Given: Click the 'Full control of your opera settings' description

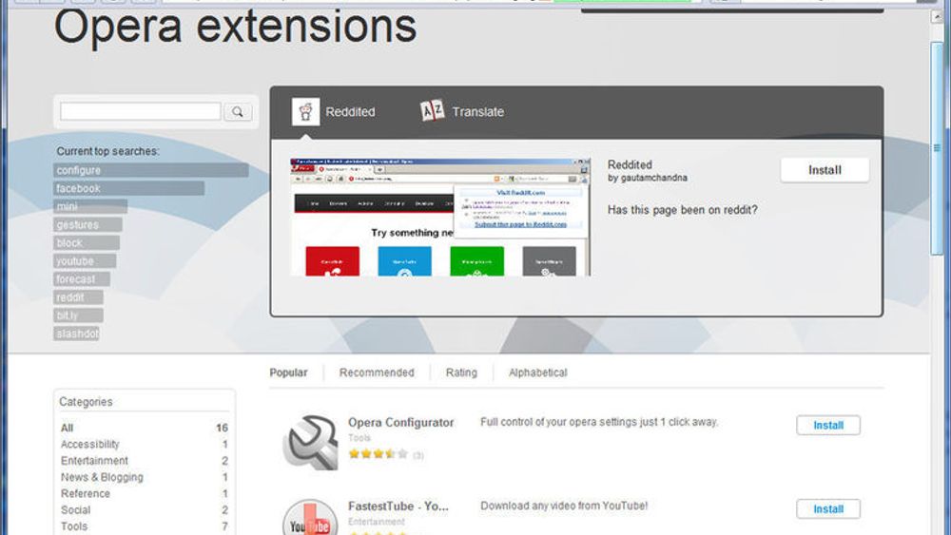Looking at the screenshot, I should click(x=599, y=422).
